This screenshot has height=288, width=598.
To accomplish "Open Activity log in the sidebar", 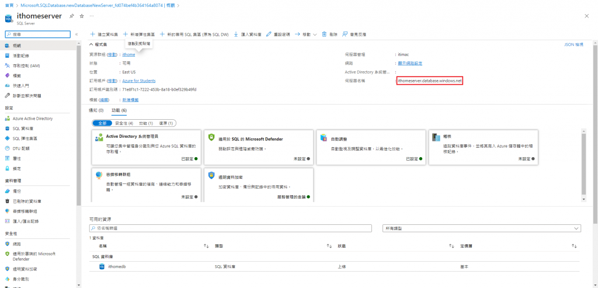I will pyautogui.click(x=20, y=55).
